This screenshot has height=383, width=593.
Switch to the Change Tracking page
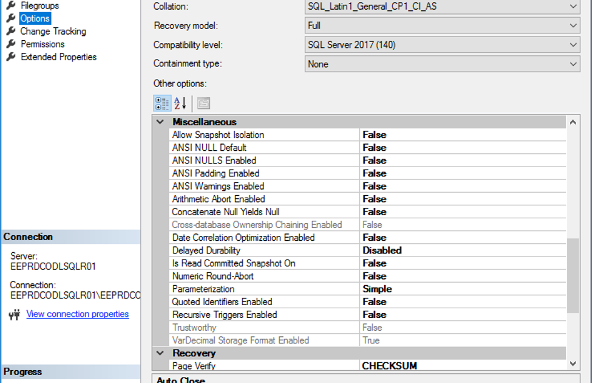[53, 31]
